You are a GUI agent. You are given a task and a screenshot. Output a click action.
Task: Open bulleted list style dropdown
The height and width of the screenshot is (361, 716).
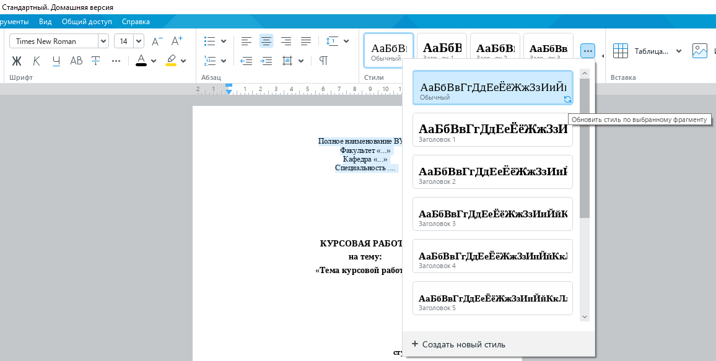[x=224, y=41]
